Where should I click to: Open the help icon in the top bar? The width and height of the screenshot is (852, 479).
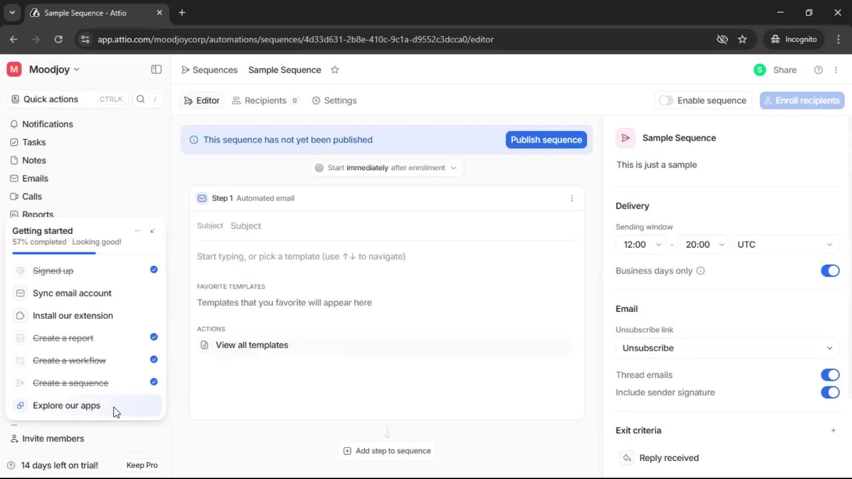point(818,70)
